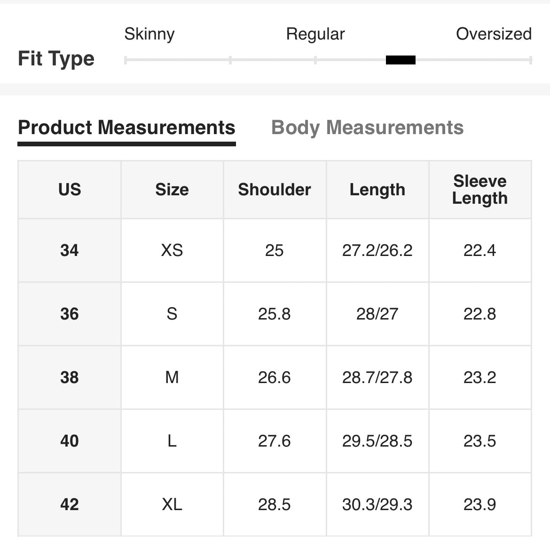This screenshot has width=550, height=552.
Task: Select the US 34 row cell
Action: point(70,250)
